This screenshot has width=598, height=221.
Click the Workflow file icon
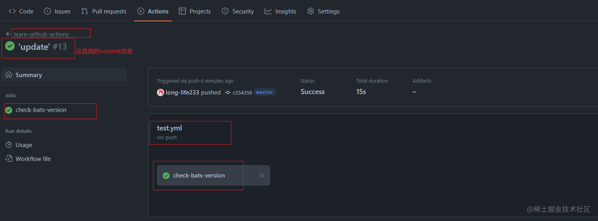coord(9,159)
